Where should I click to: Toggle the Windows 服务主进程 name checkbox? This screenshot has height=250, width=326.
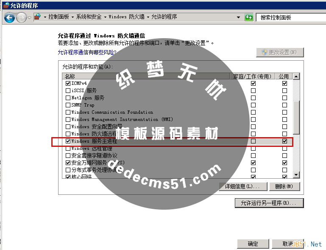point(68,141)
